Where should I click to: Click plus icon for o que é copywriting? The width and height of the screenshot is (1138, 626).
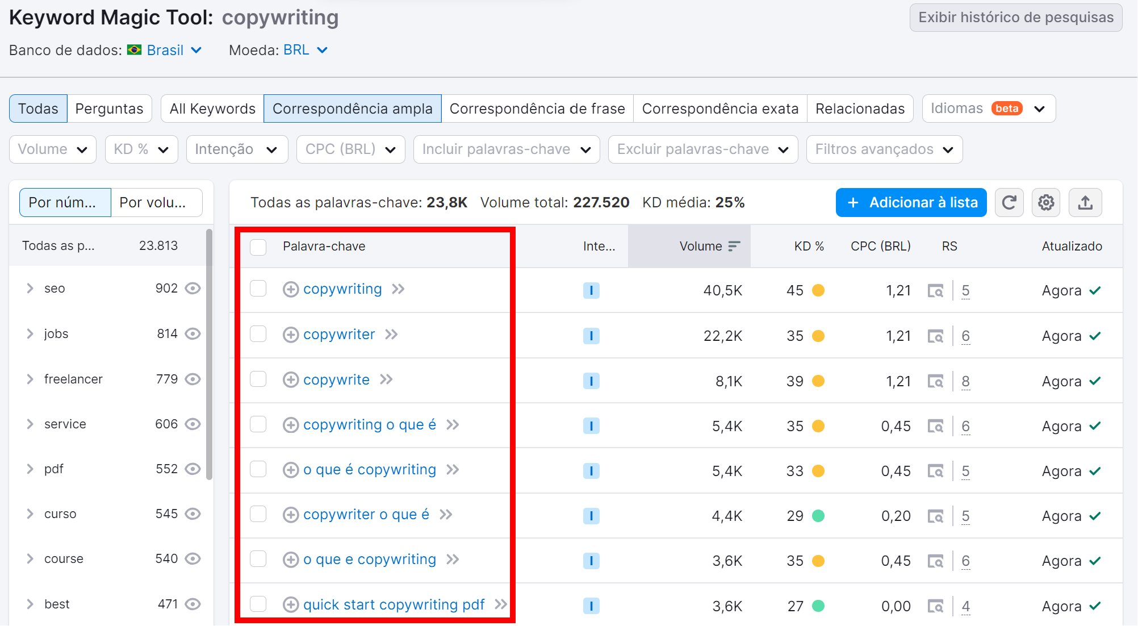pos(291,470)
